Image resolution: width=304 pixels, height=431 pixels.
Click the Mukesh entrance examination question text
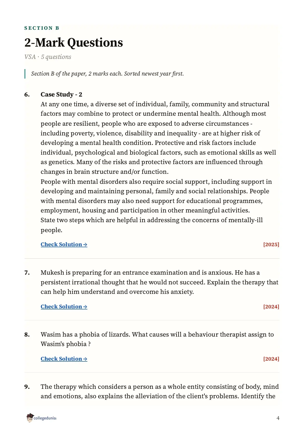tap(159, 282)
